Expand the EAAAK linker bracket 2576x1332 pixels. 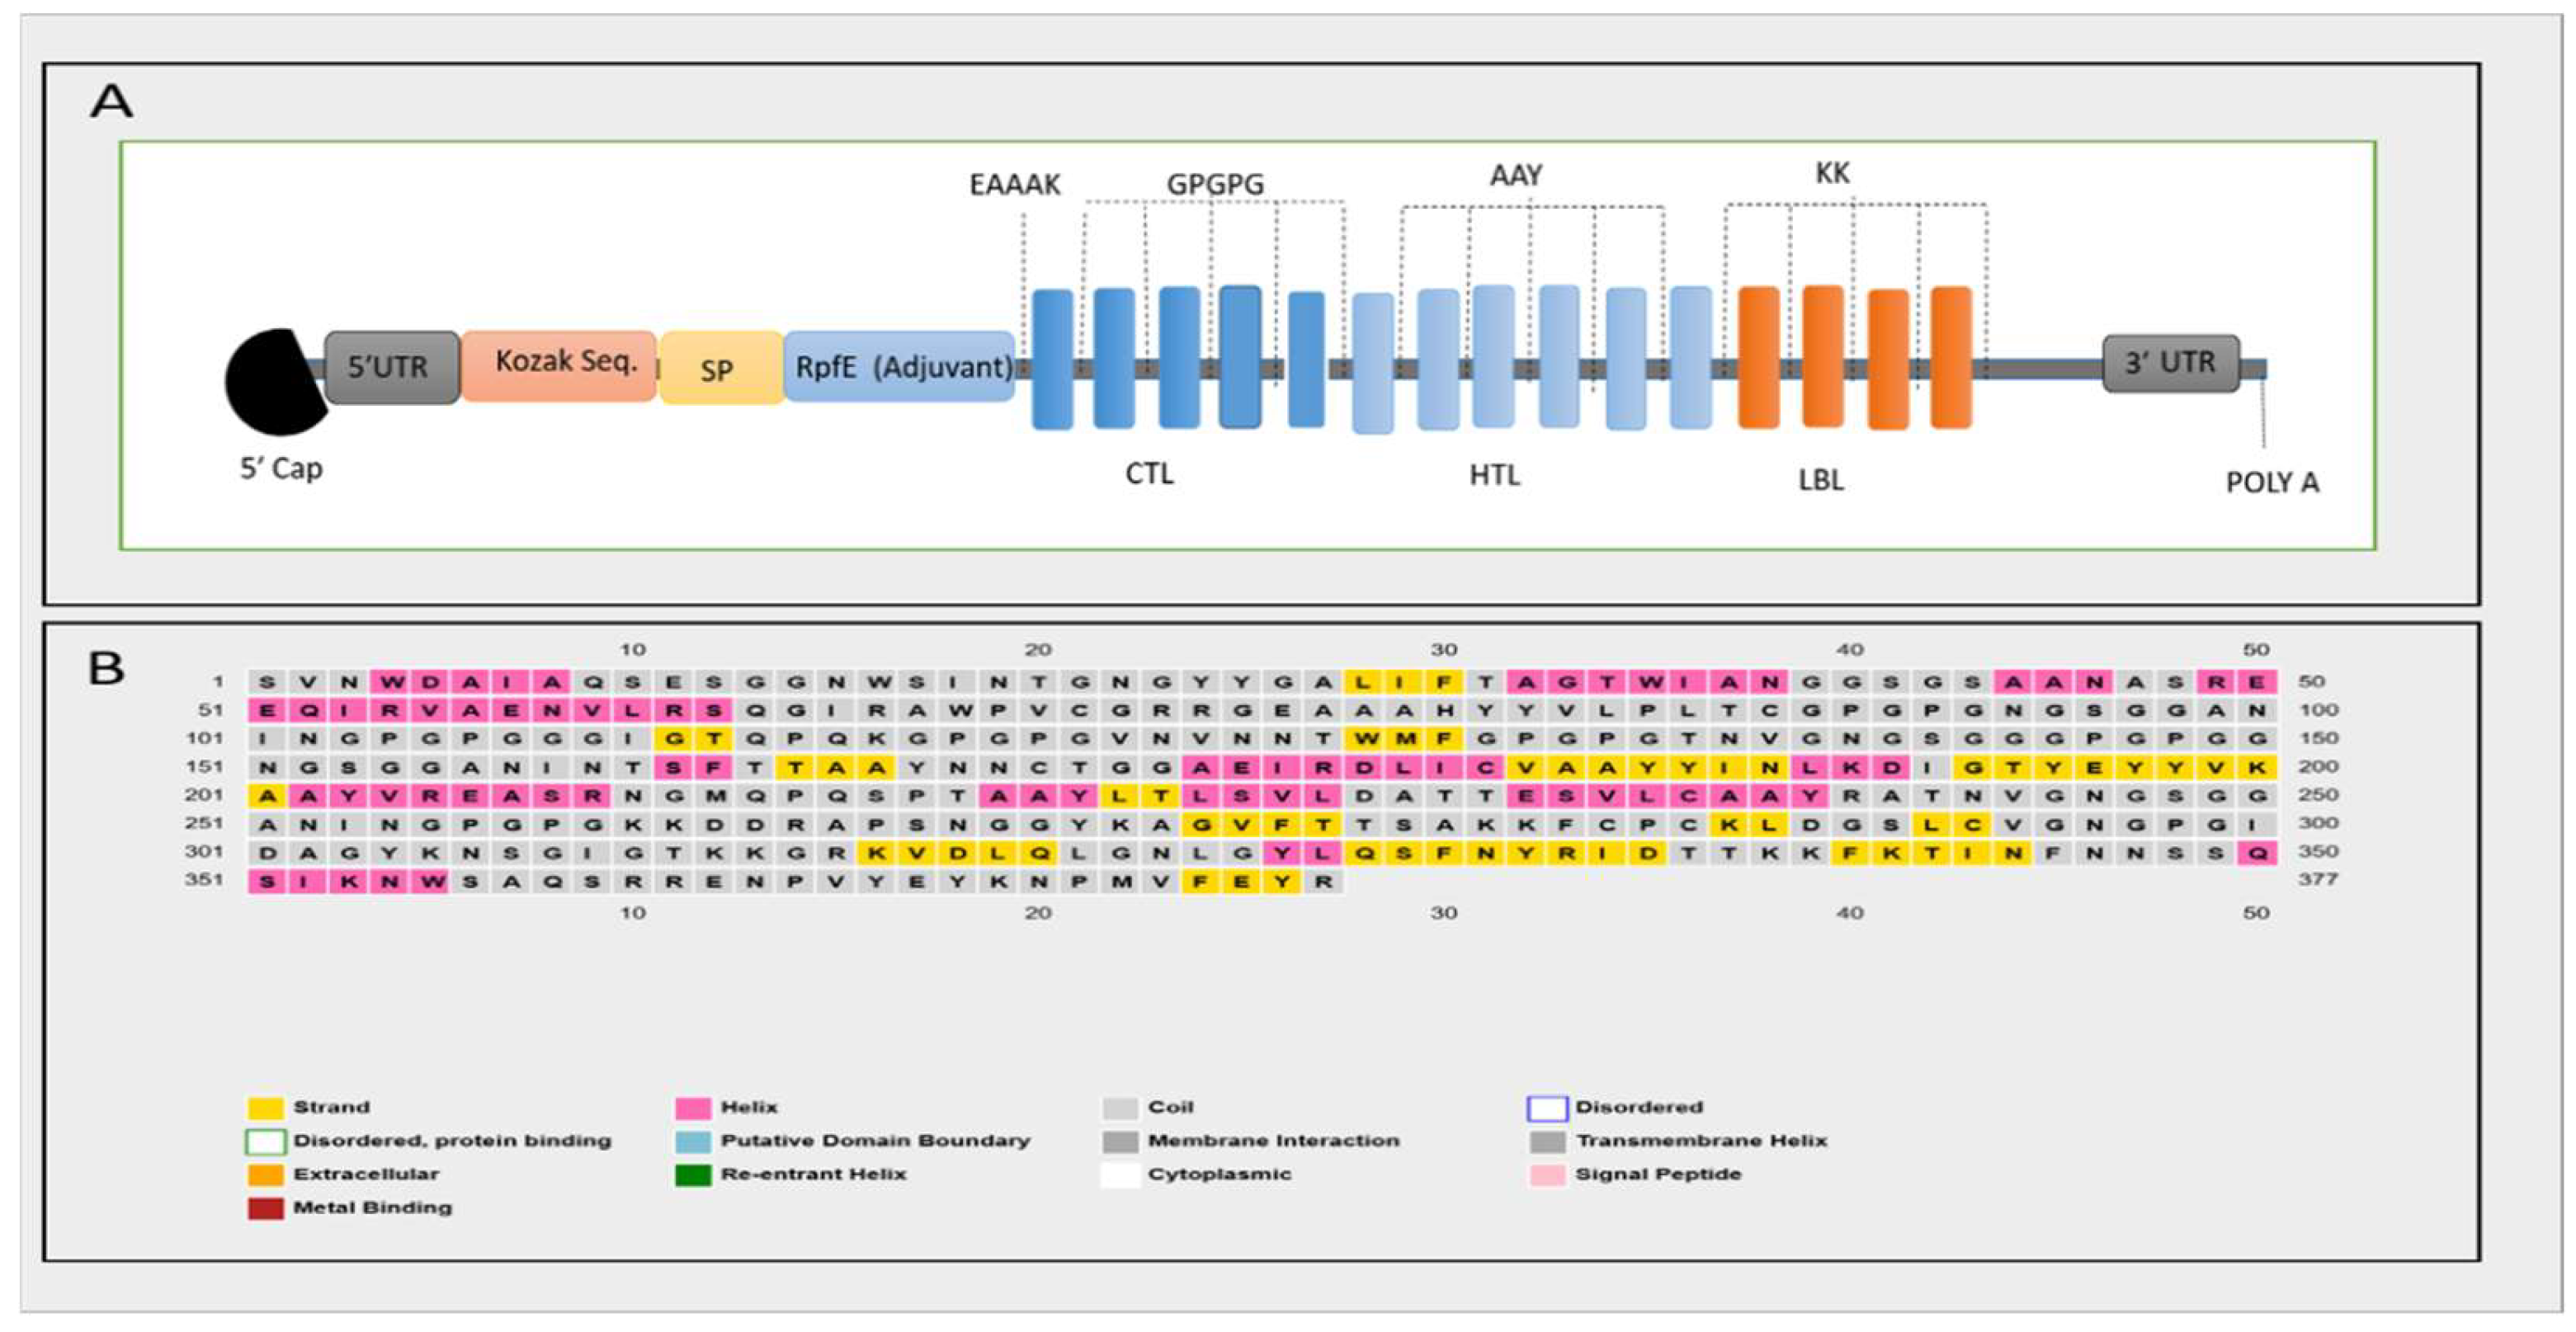pos(1015,185)
